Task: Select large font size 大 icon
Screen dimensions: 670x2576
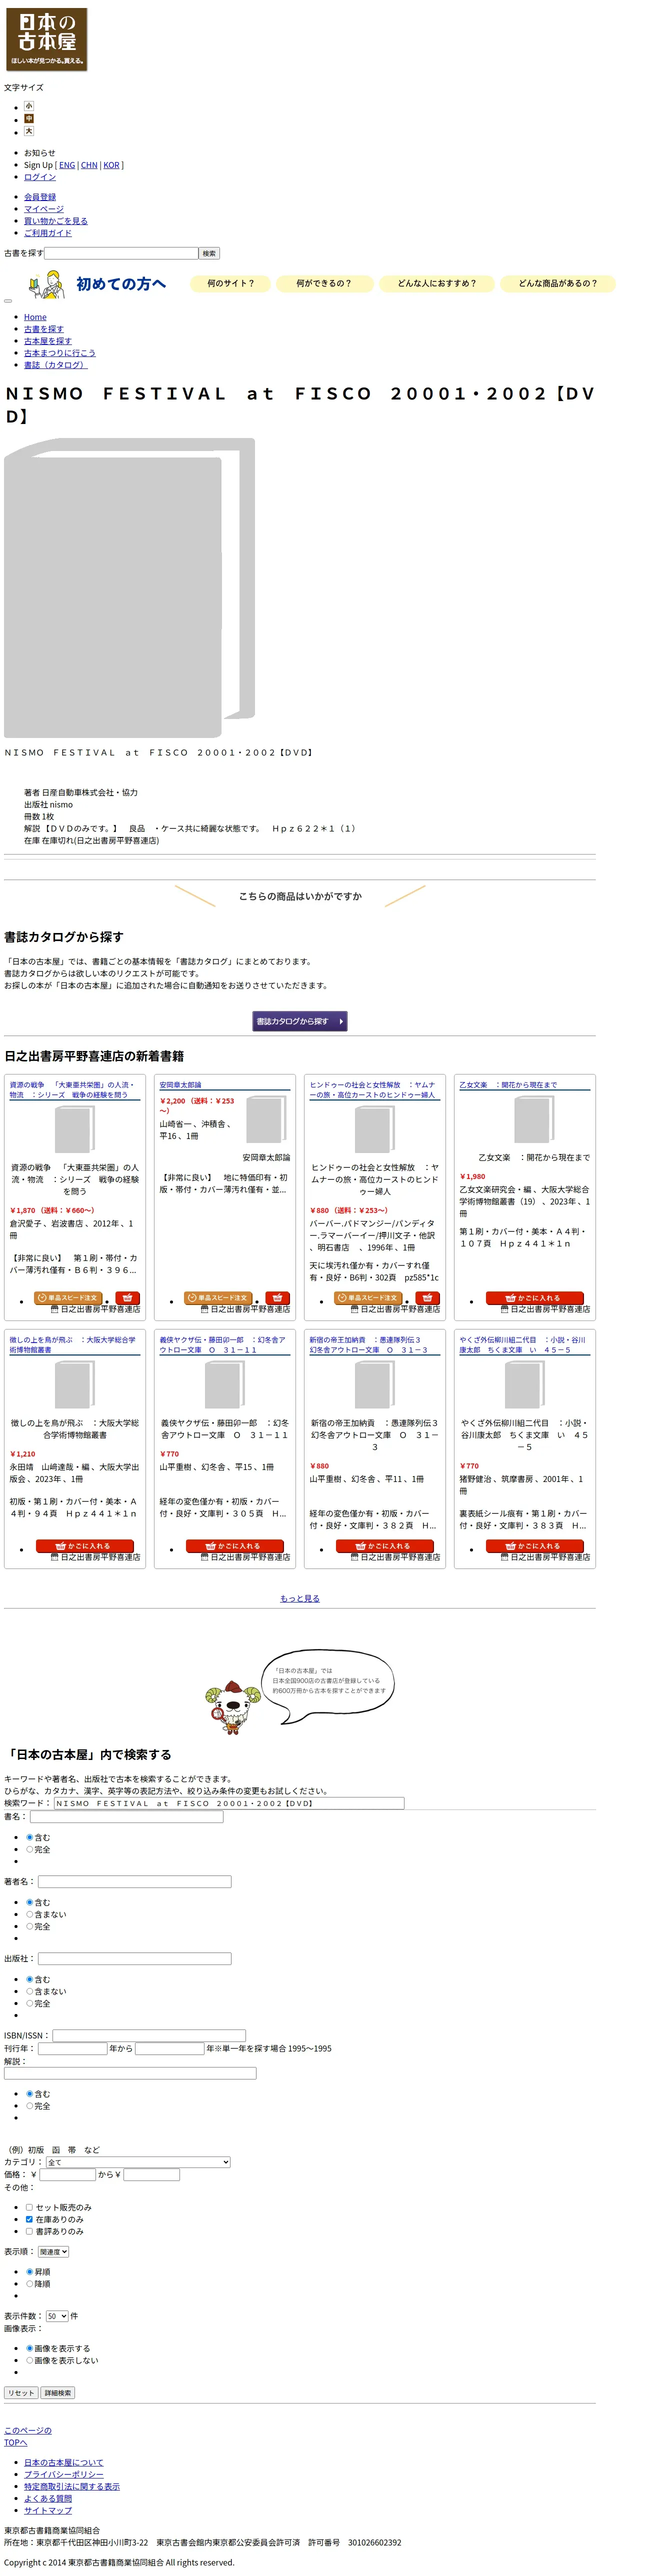Action: click(29, 131)
